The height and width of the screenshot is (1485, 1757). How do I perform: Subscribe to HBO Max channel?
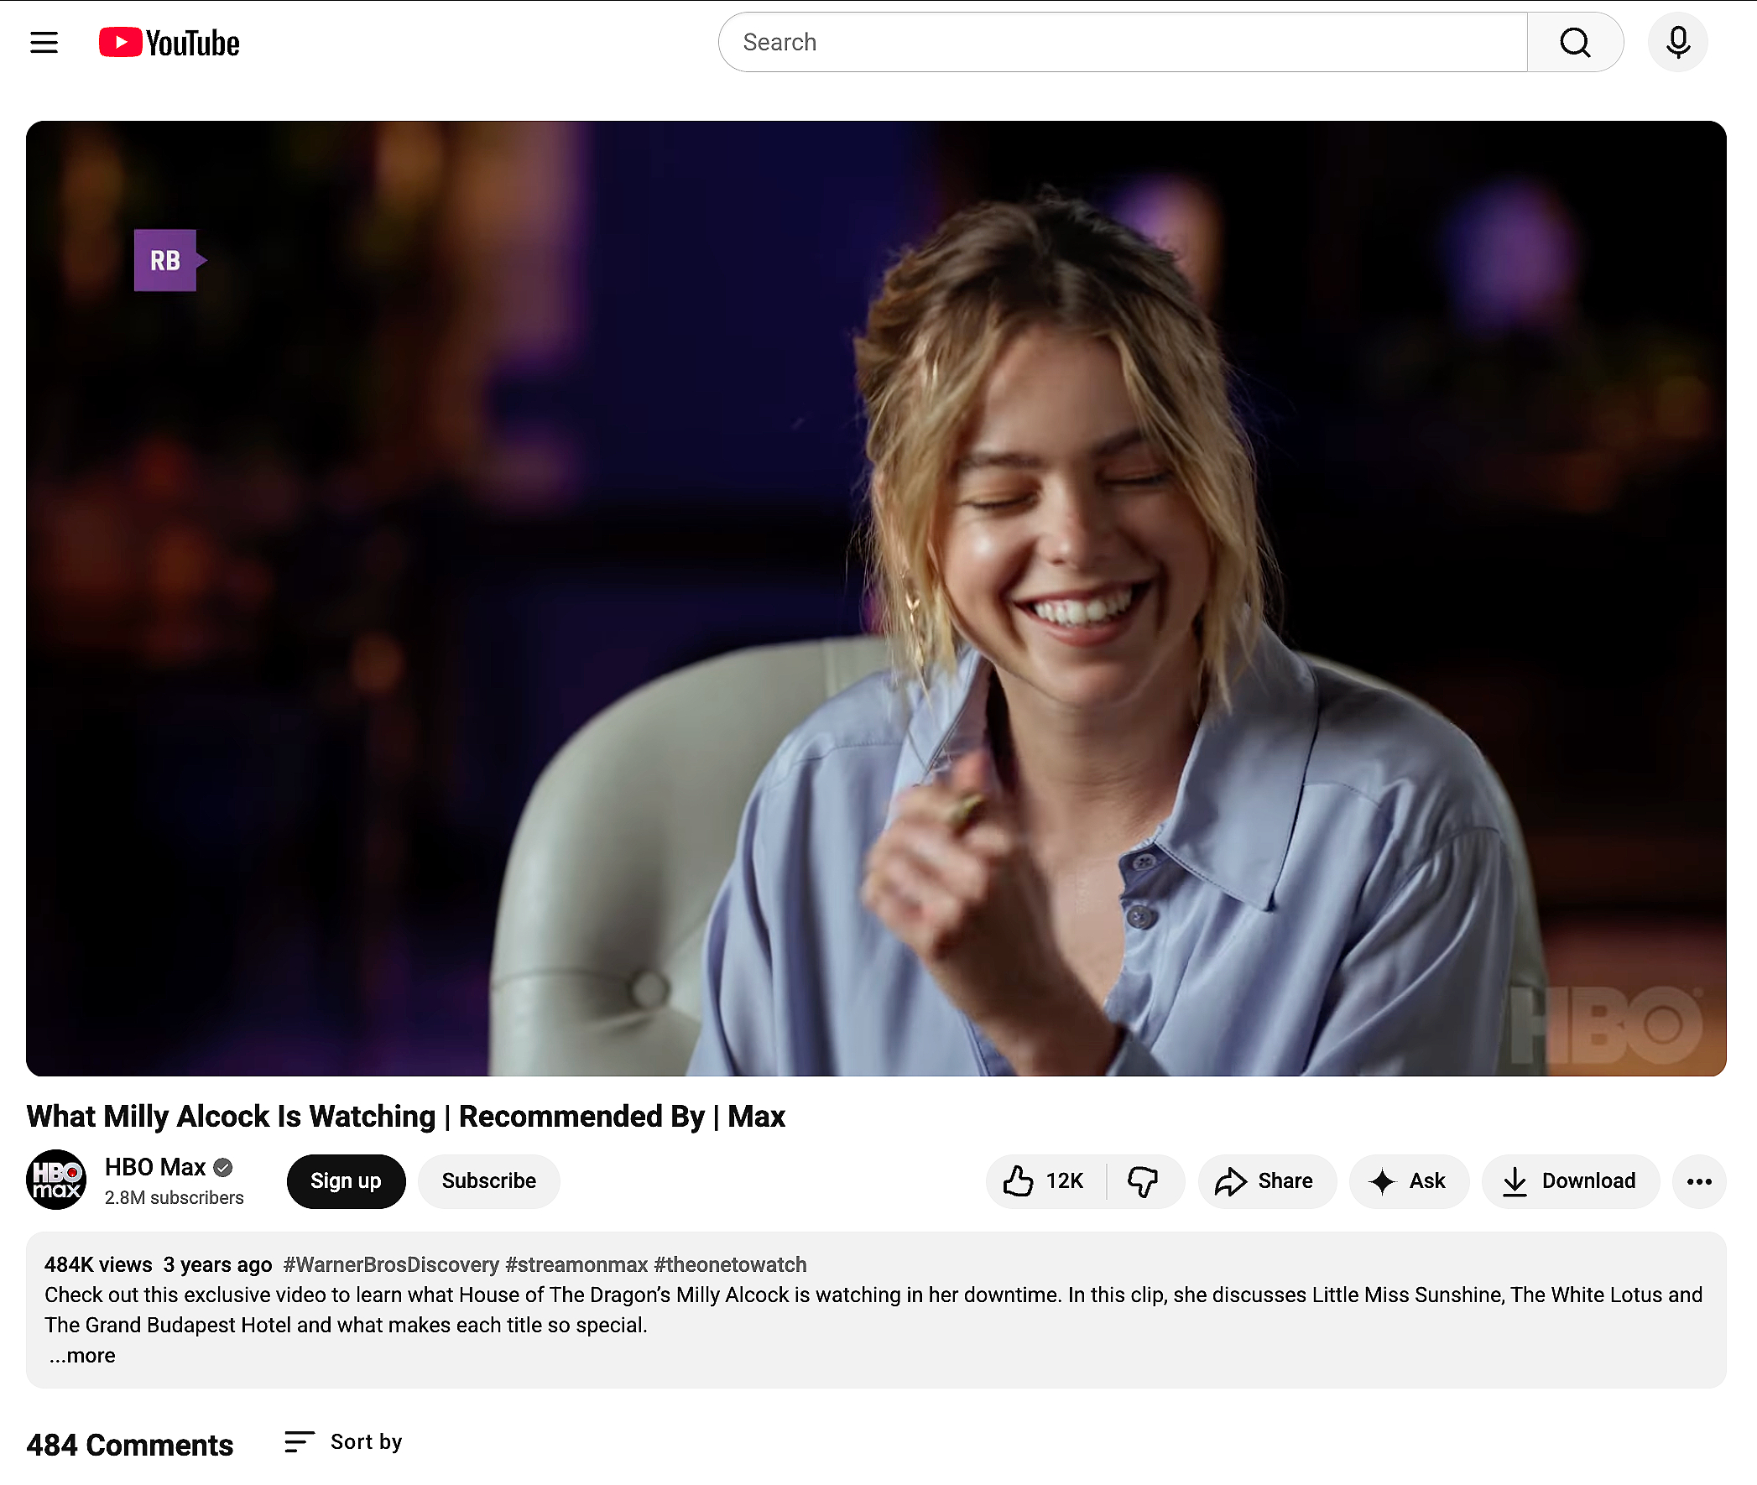point(488,1181)
